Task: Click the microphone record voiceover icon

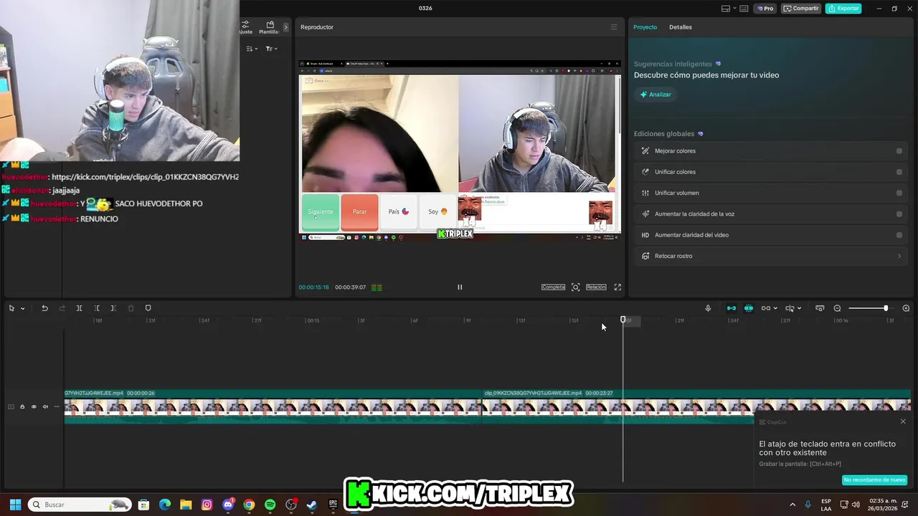Action: pos(708,308)
